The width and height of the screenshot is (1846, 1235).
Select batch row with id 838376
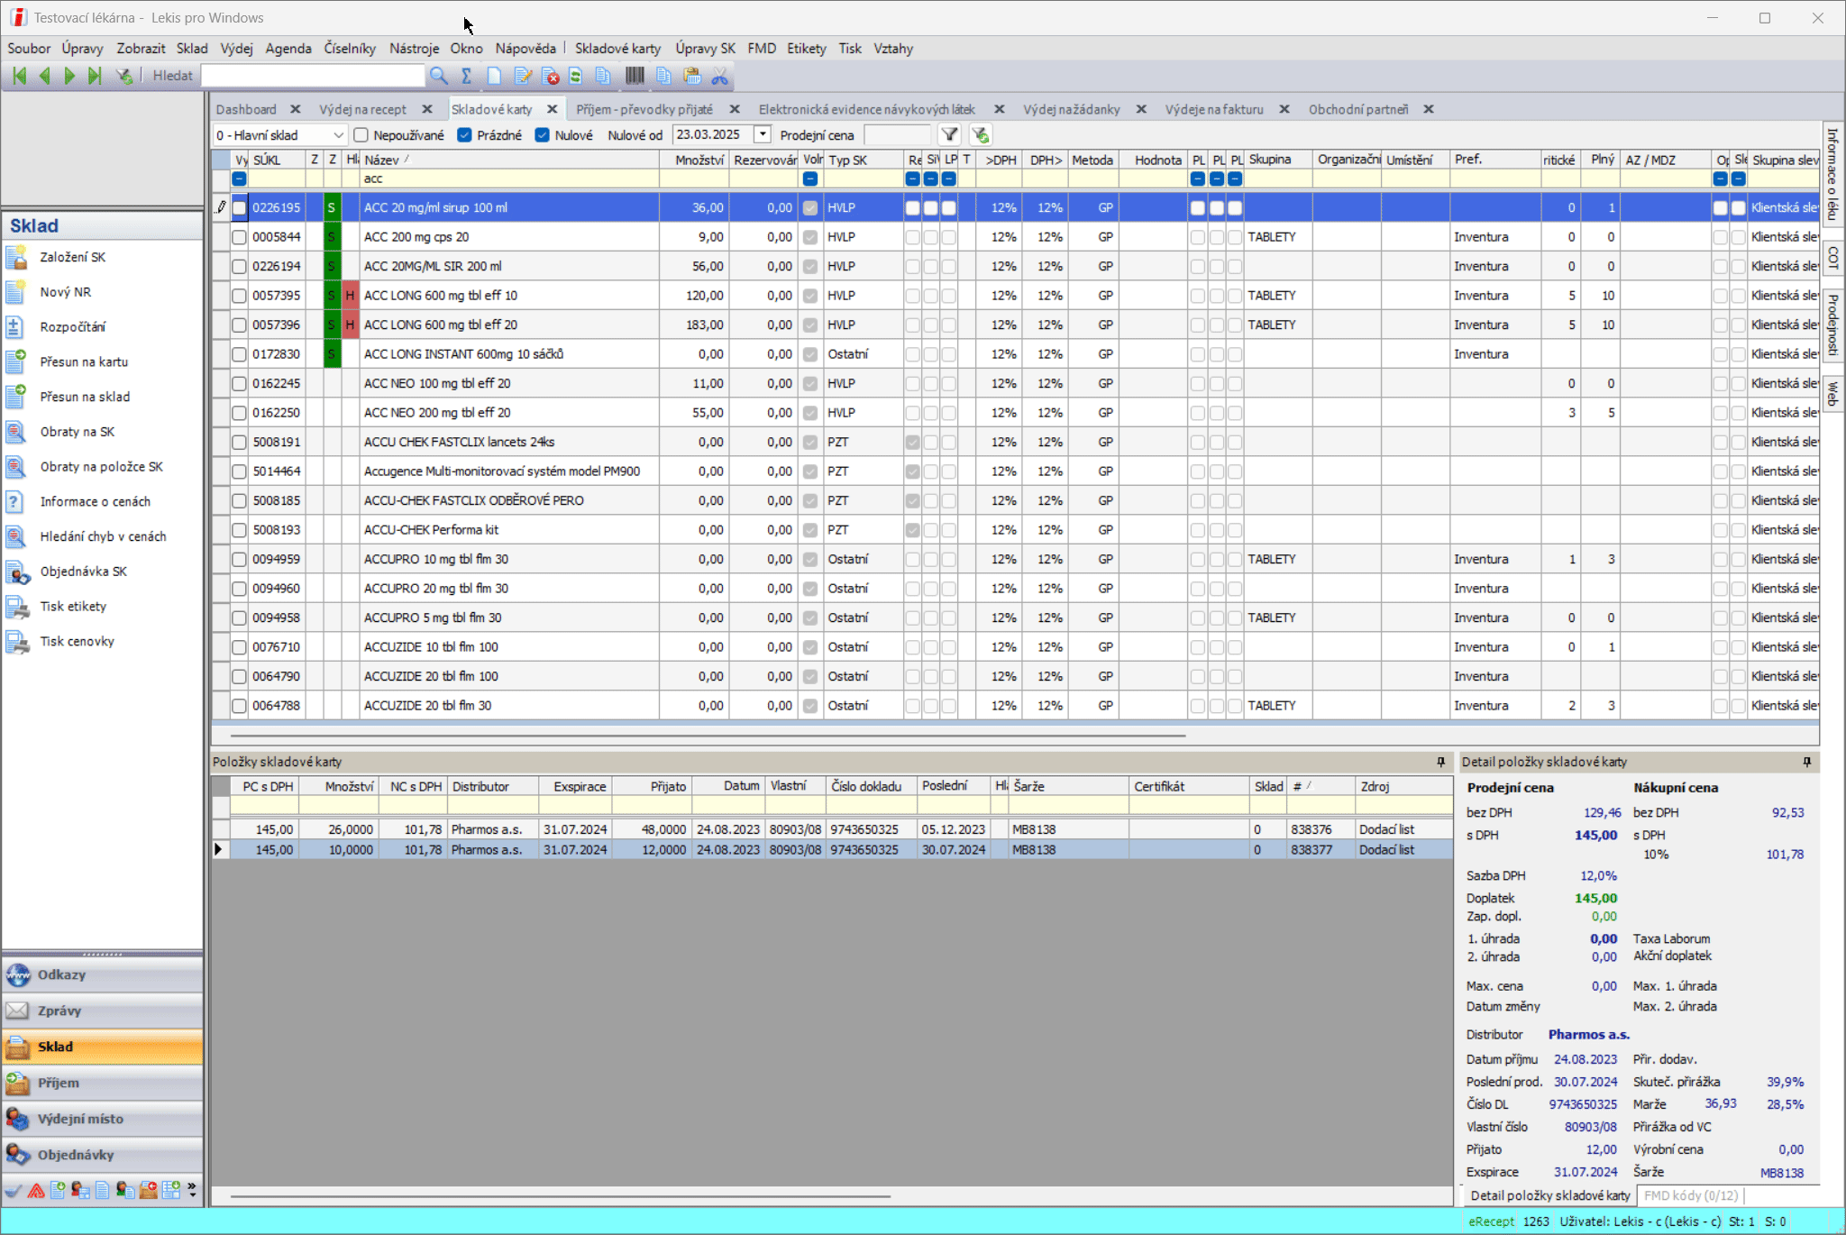832,829
